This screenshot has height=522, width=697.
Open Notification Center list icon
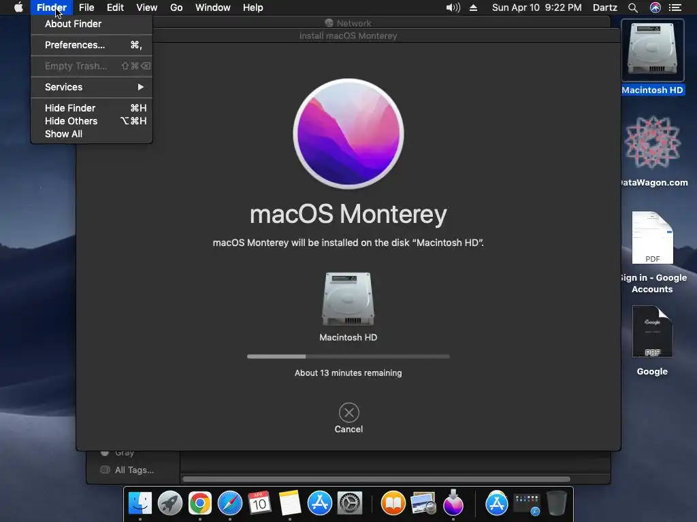(675, 7)
